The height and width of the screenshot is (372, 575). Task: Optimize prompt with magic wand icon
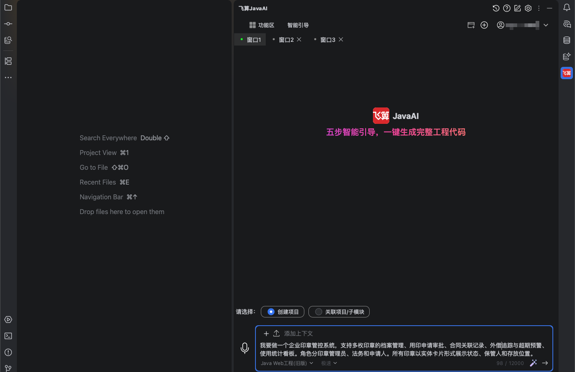(x=533, y=363)
